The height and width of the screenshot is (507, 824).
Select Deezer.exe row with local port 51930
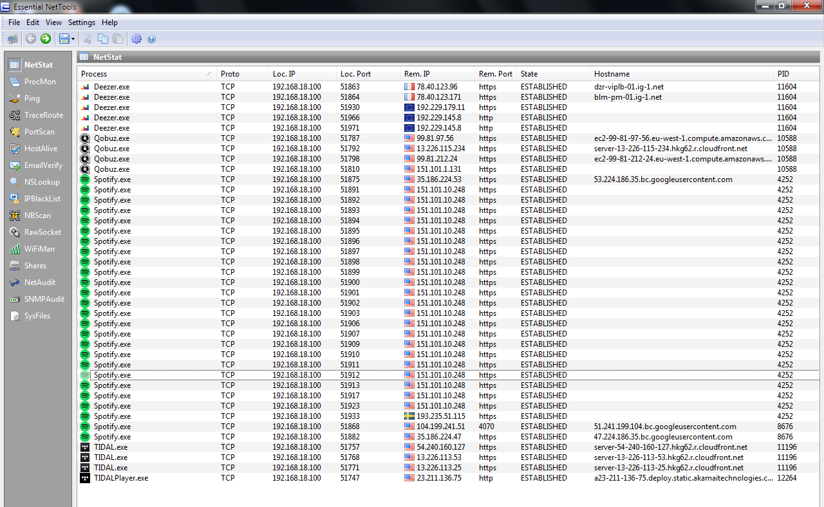(449, 107)
